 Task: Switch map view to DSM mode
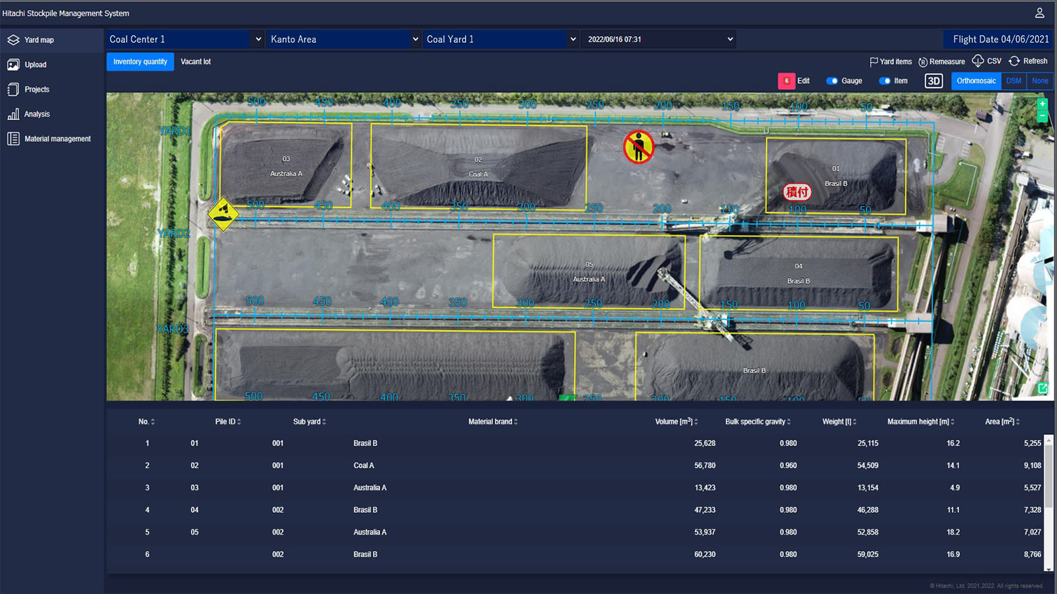1013,81
